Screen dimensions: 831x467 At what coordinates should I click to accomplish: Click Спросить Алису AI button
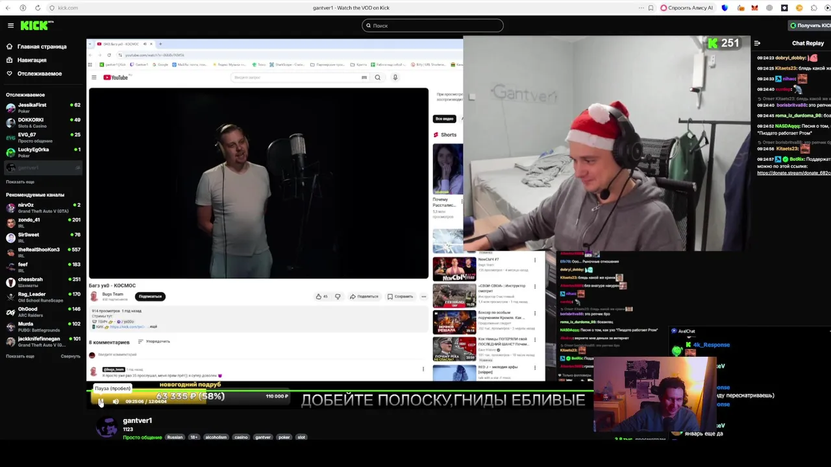click(687, 8)
